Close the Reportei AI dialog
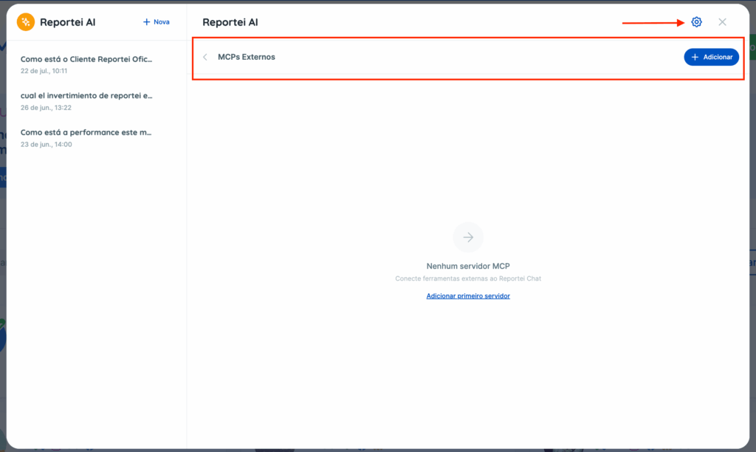 [x=722, y=22]
